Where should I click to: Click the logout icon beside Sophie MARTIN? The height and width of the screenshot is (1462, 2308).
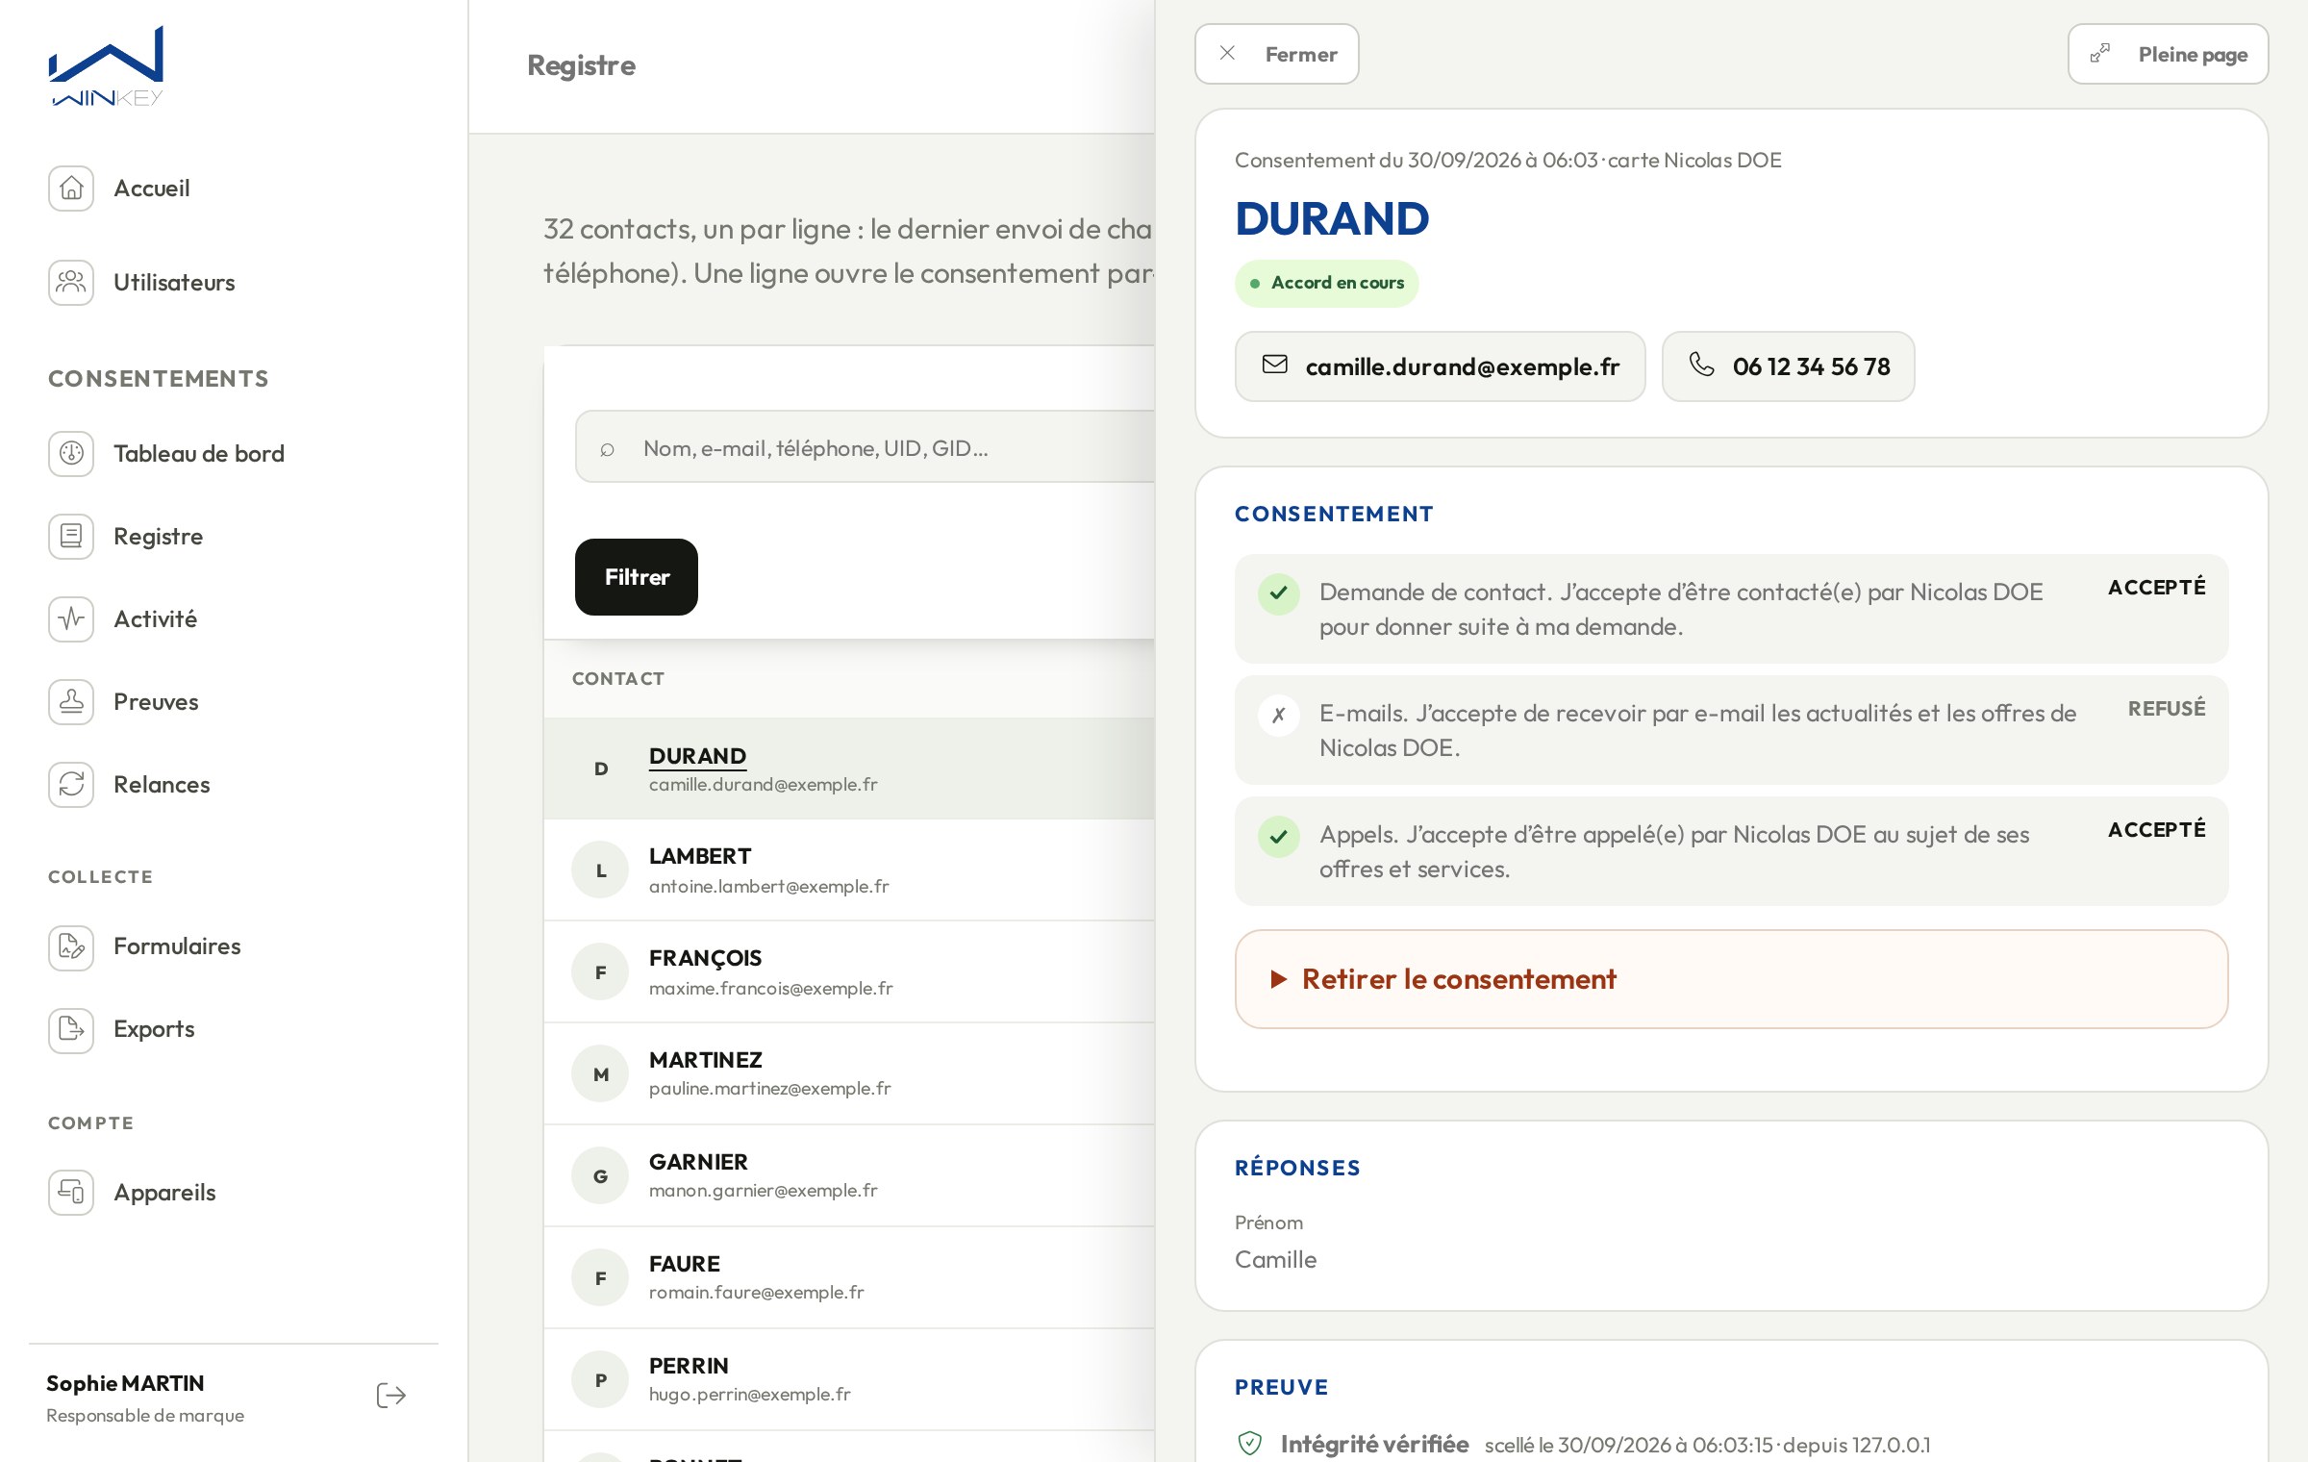point(391,1396)
